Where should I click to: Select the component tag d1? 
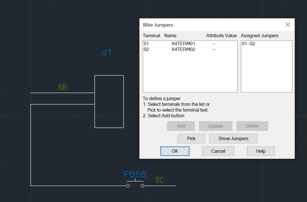[106, 53]
